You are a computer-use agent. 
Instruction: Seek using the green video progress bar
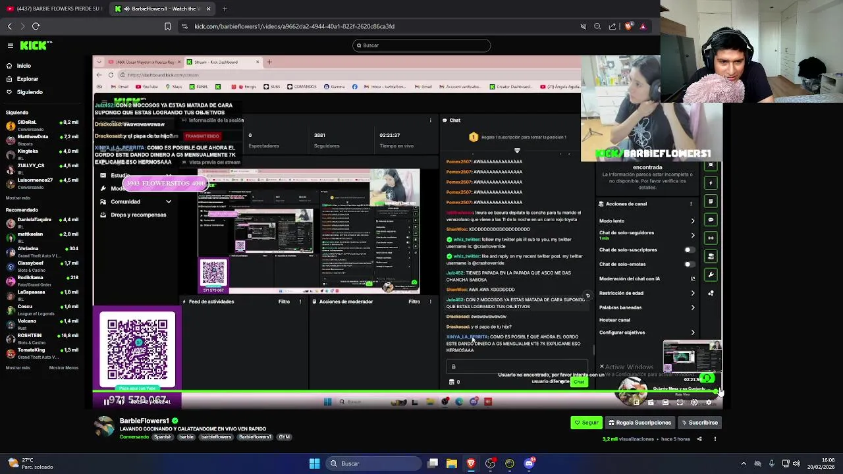(x=406, y=393)
